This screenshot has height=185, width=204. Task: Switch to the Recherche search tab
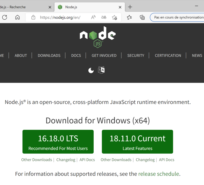pyautogui.click(x=27, y=7)
